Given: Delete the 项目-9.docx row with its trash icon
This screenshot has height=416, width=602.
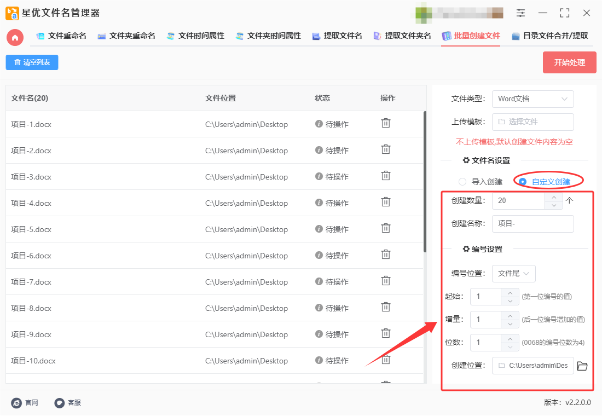Looking at the screenshot, I should (x=385, y=333).
